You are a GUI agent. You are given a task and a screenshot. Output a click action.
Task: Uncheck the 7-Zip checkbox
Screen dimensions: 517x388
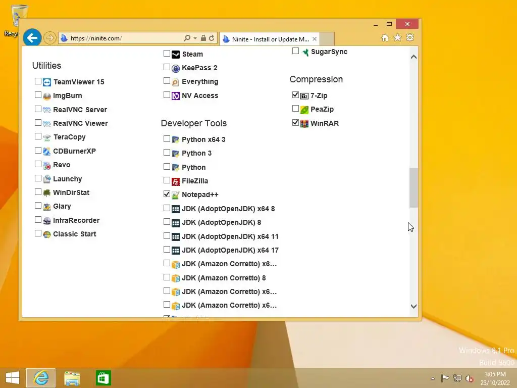coord(295,95)
